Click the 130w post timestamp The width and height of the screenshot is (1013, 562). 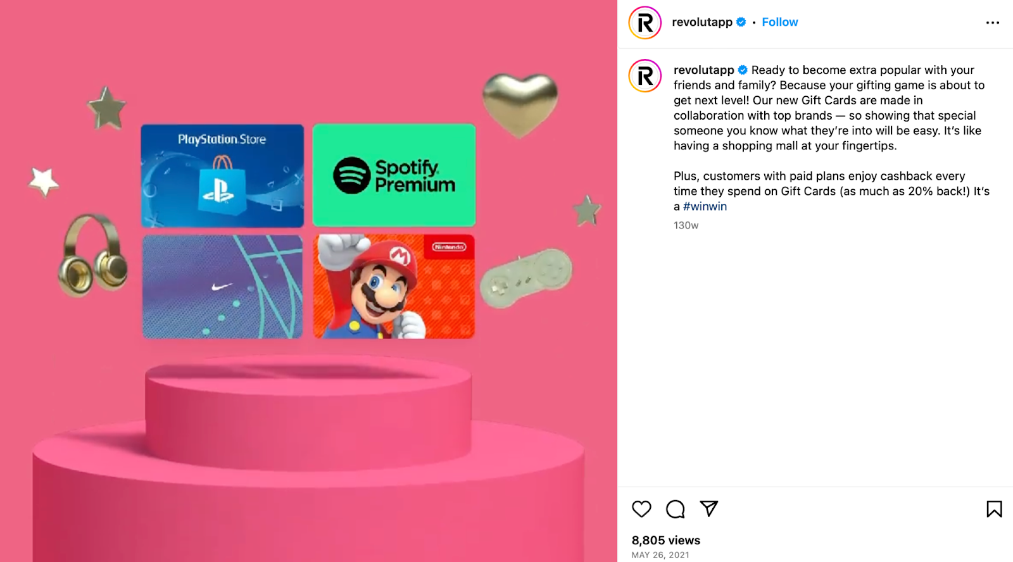[686, 225]
